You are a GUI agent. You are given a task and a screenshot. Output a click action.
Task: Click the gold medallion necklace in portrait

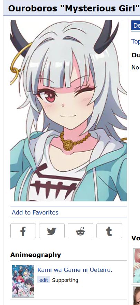point(68,144)
